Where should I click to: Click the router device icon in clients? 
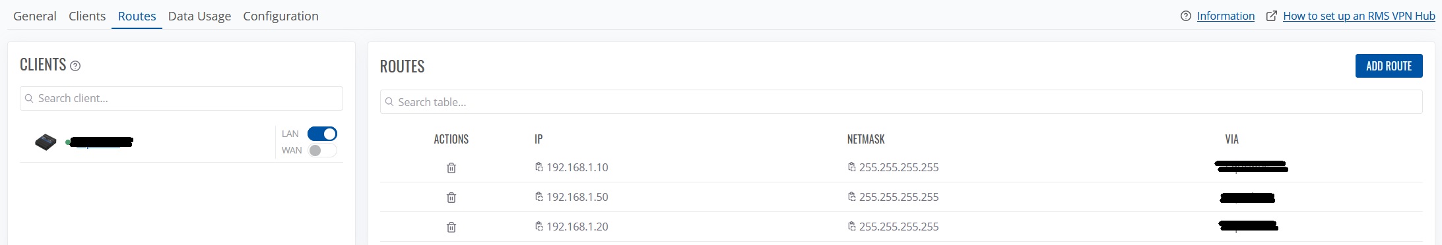(x=46, y=142)
